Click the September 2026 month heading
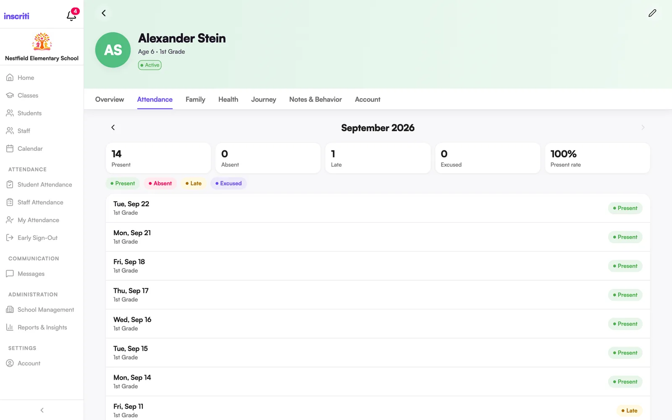Screen dimensions: 672x420 click(378, 128)
